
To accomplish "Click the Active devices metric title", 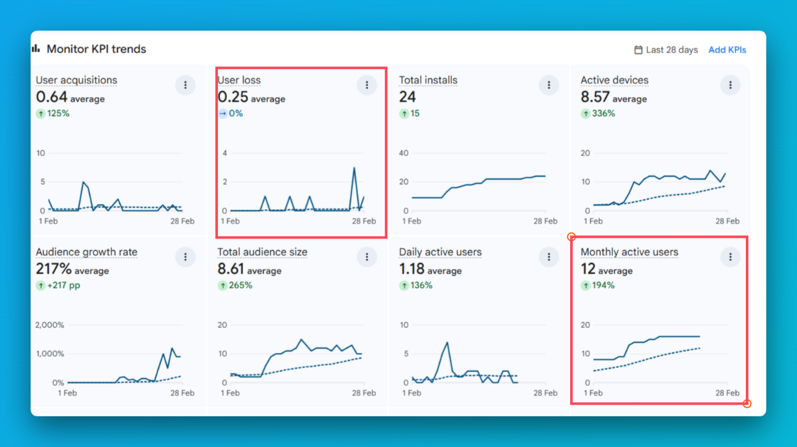I will point(614,80).
